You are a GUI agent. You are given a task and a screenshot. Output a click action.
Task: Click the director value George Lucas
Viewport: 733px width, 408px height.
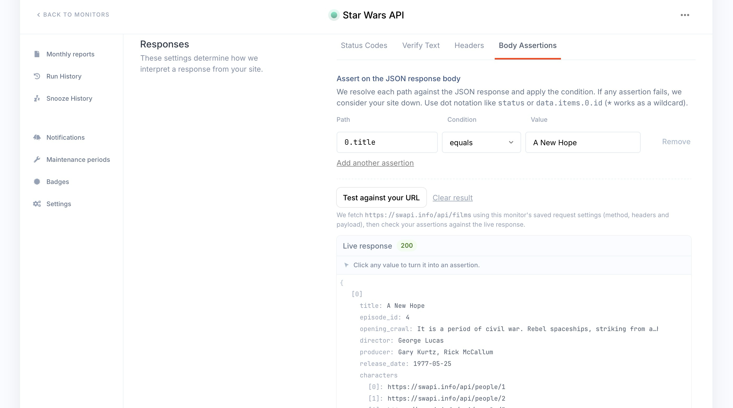(421, 341)
